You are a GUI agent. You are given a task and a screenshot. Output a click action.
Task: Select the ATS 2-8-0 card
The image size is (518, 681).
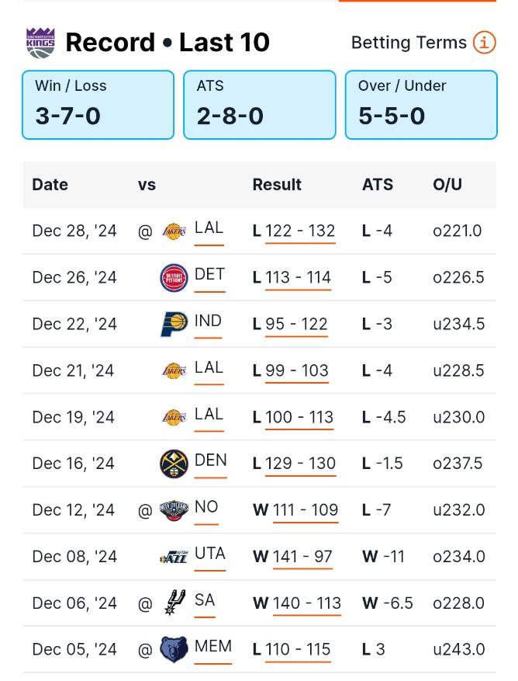[x=260, y=105]
